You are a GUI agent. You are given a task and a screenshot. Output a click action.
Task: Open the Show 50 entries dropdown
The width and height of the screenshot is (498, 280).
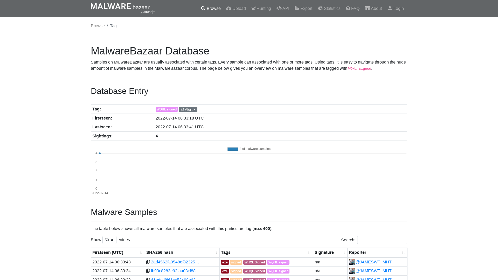(x=109, y=240)
